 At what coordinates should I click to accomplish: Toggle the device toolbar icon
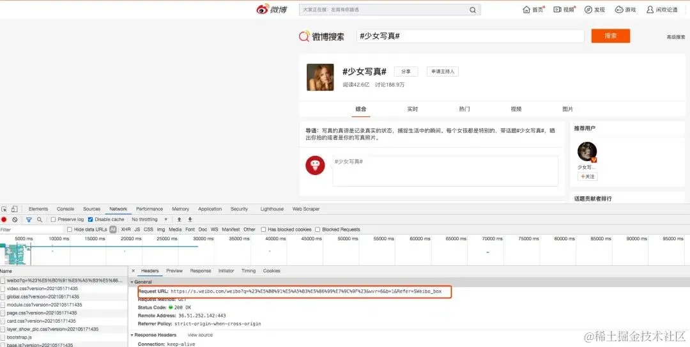click(15, 209)
